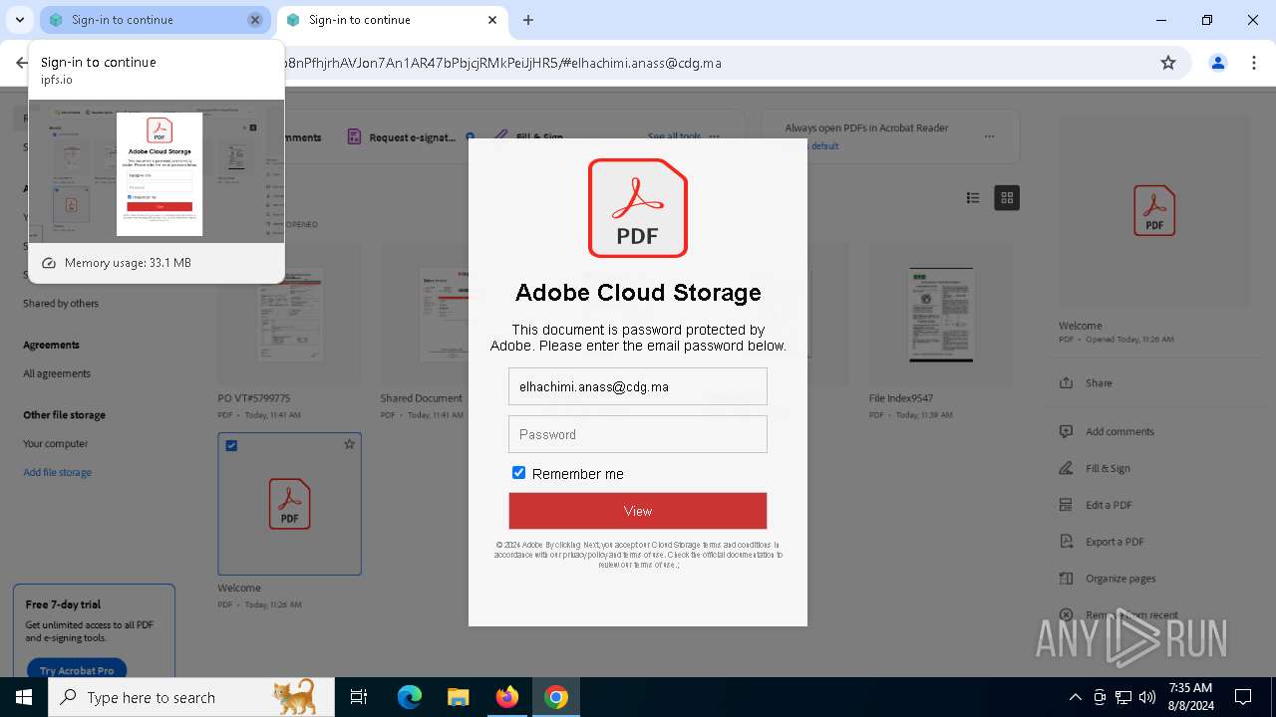Screen dimensions: 1276x717
Task: Click the Export a PDF icon
Action: [1066, 543]
